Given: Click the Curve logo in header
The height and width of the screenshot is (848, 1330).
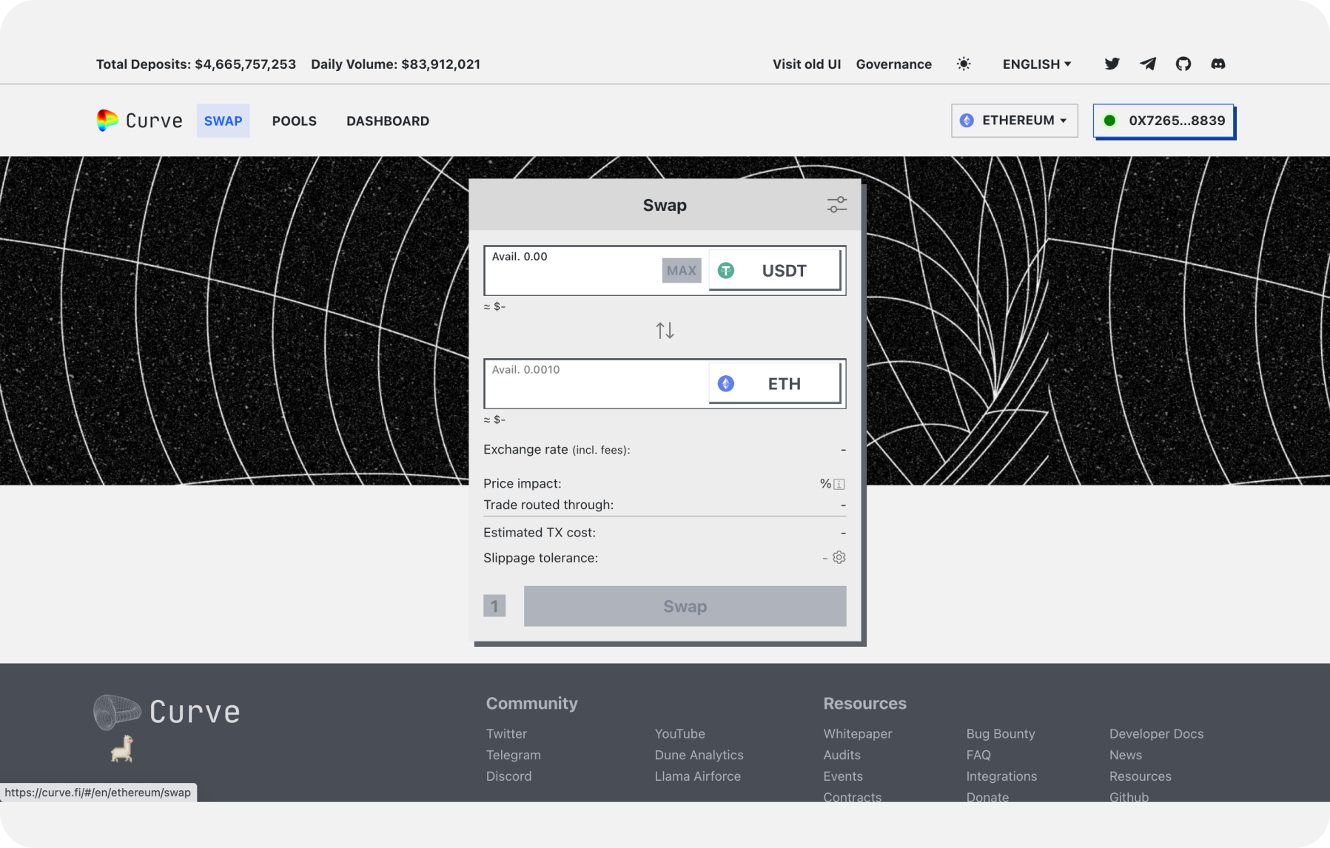Looking at the screenshot, I should pyautogui.click(x=139, y=121).
